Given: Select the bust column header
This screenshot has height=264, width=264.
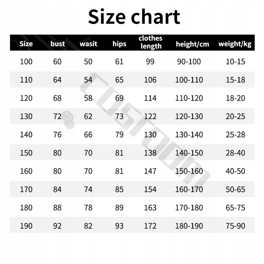Looking at the screenshot, I should 57,44.
